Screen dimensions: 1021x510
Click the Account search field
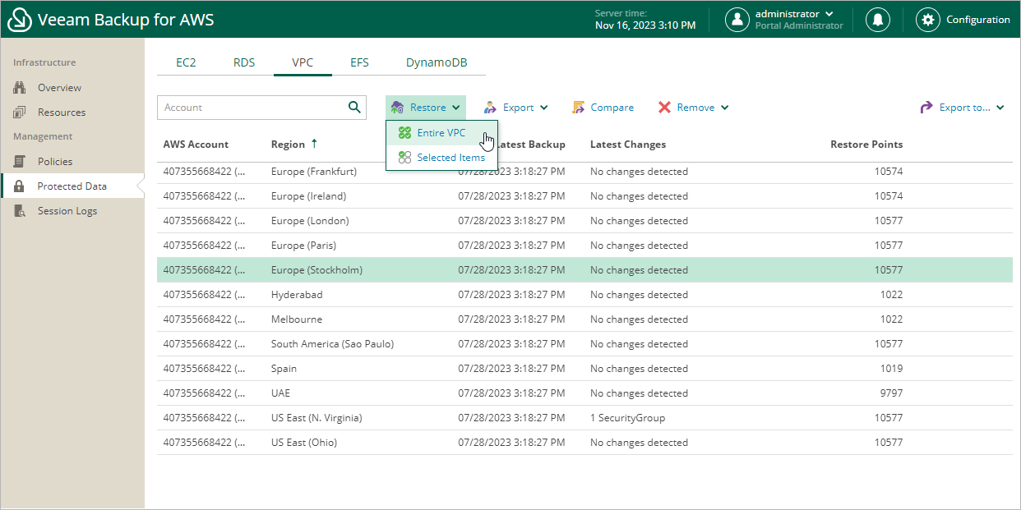(251, 108)
